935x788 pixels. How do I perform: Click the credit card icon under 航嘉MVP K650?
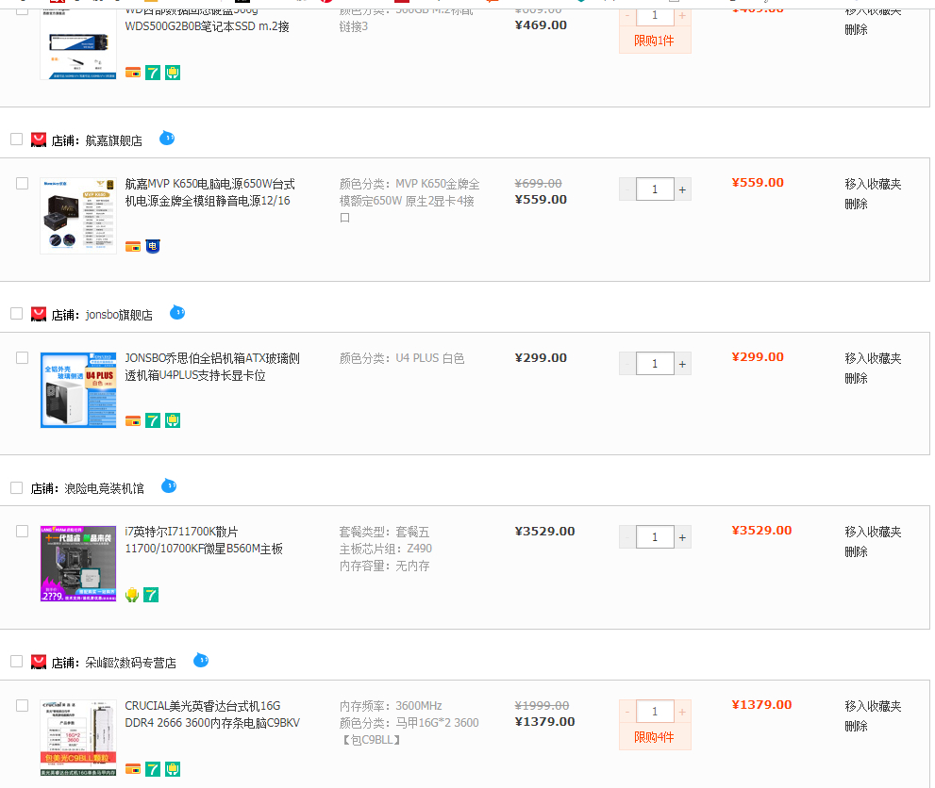(133, 247)
